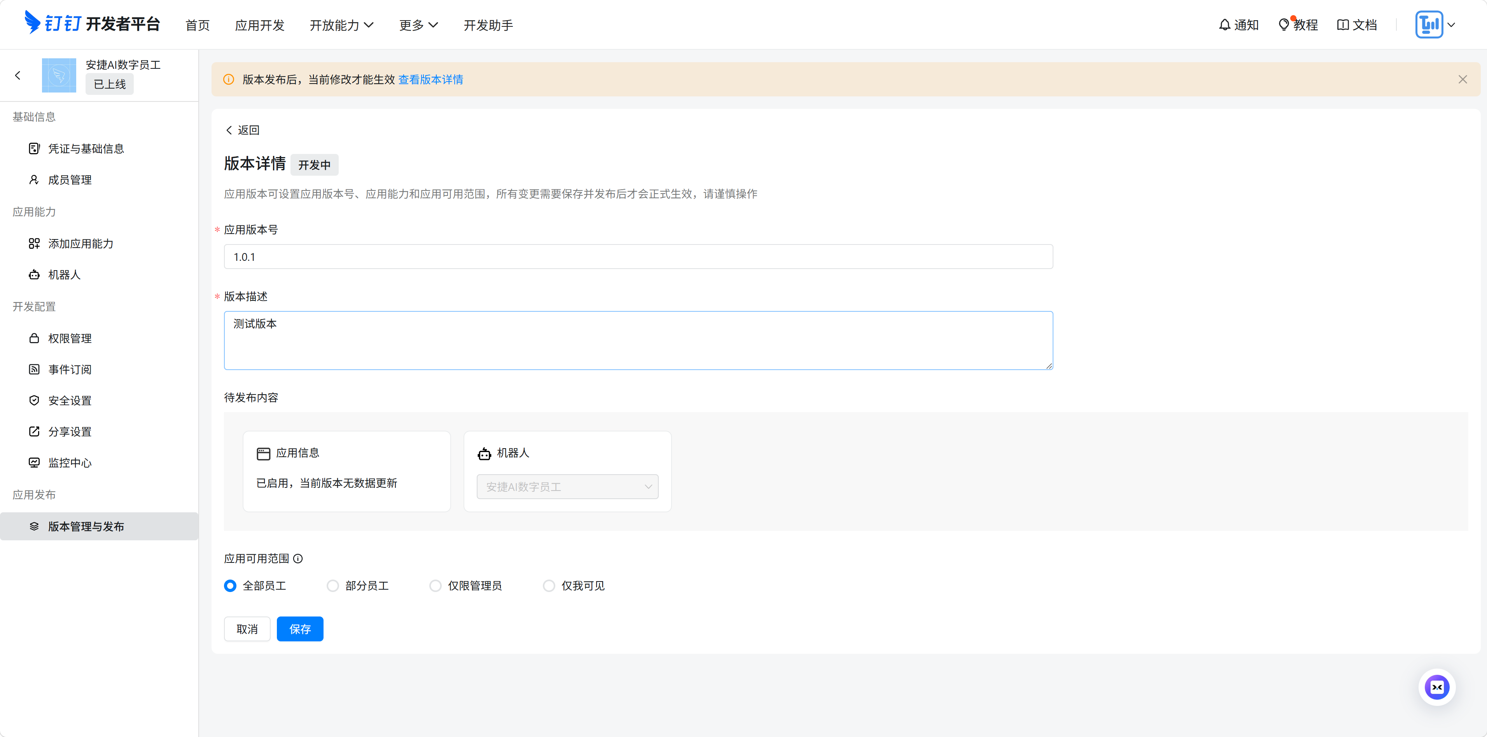Viewport: 1487px width, 737px height.
Task: Open 机器人 in sidebar
Action: tap(99, 275)
